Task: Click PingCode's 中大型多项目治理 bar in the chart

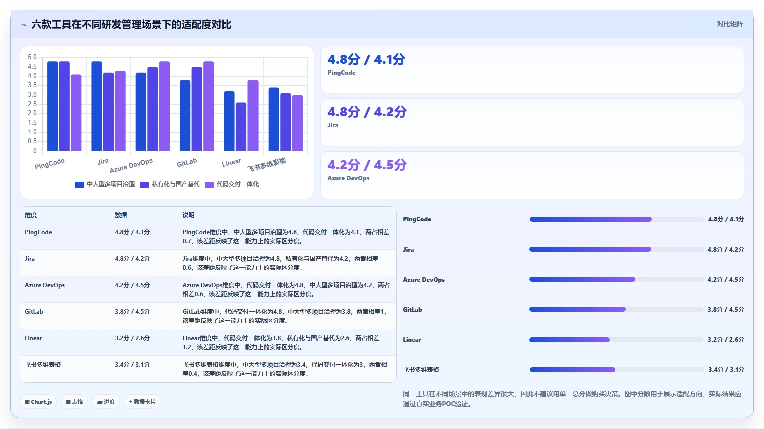Action: click(x=52, y=106)
